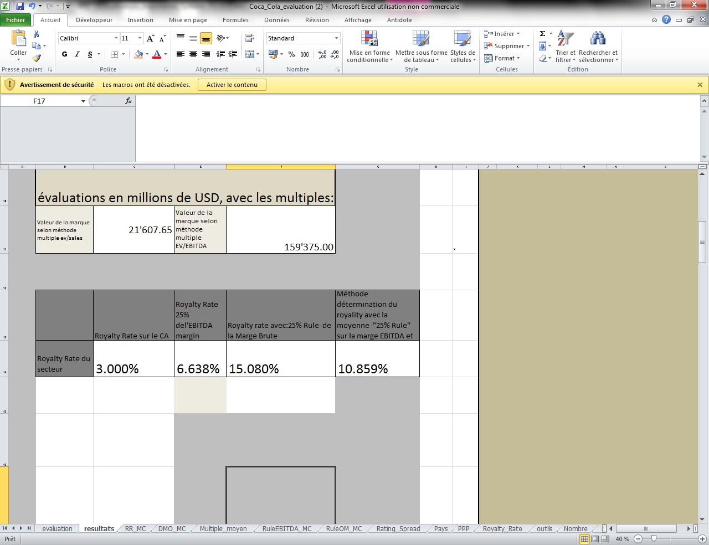Viewport: 709px width, 545px height.
Task: Apply accounting currency number format
Action: [273, 54]
